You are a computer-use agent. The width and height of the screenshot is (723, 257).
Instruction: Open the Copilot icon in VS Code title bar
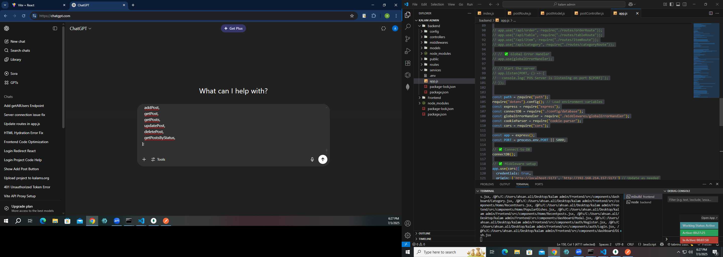coord(631,5)
